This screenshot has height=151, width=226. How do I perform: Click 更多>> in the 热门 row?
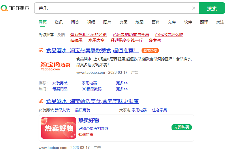(x=122, y=89)
